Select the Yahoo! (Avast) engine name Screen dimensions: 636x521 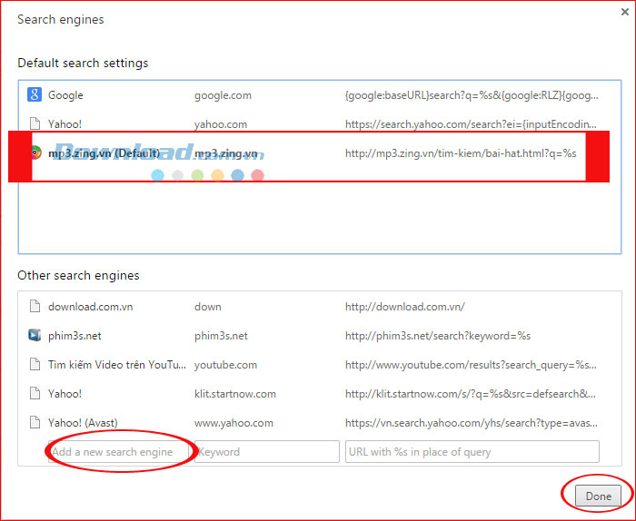coord(83,423)
